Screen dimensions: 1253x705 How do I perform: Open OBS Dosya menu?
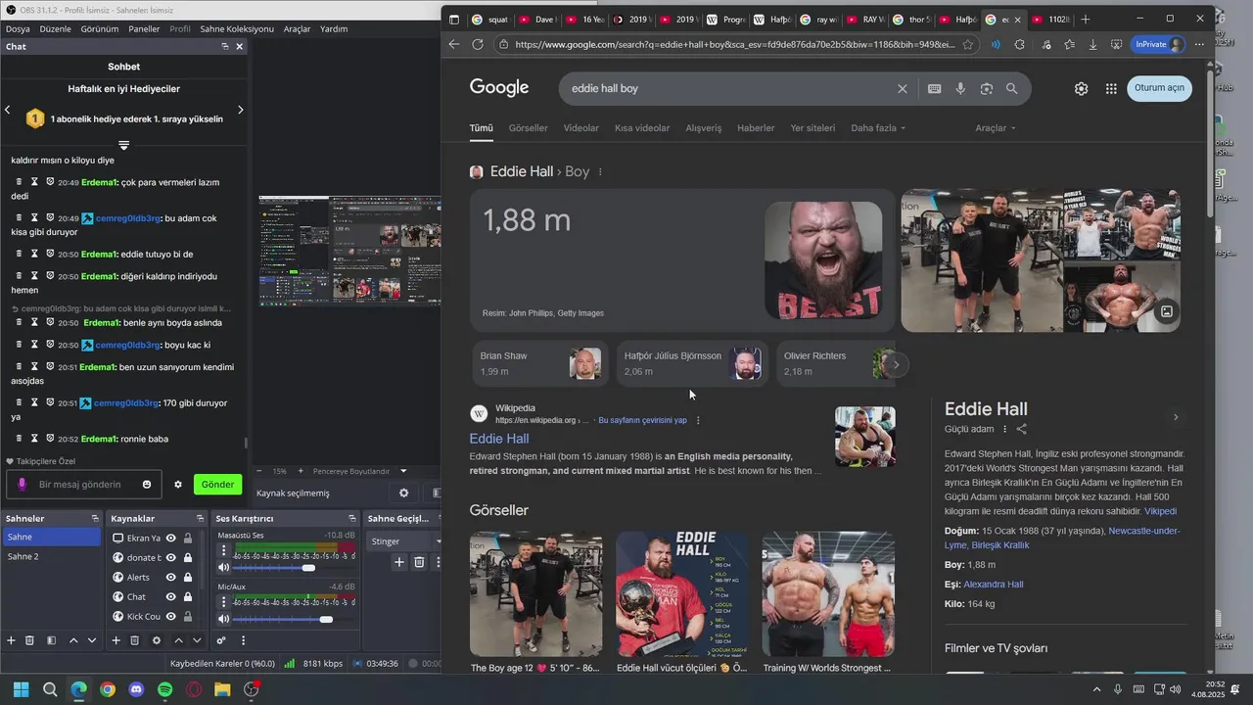click(x=18, y=28)
